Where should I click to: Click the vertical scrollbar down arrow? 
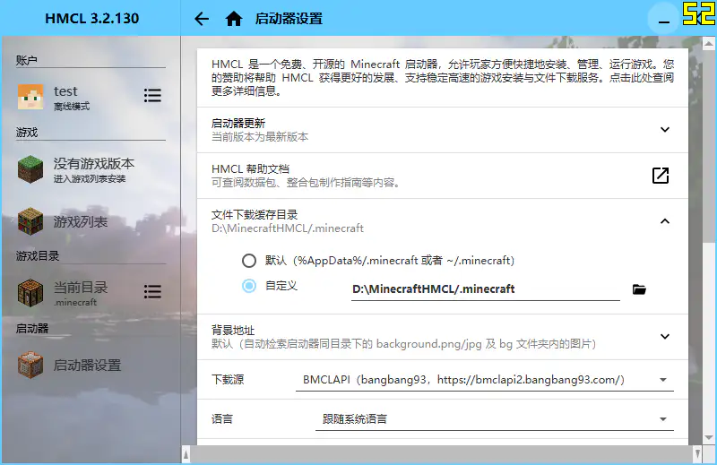(709, 437)
